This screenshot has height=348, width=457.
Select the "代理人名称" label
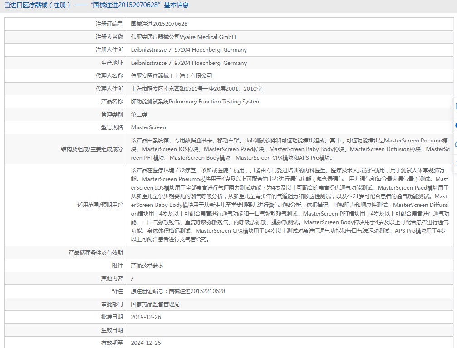pyautogui.click(x=109, y=76)
